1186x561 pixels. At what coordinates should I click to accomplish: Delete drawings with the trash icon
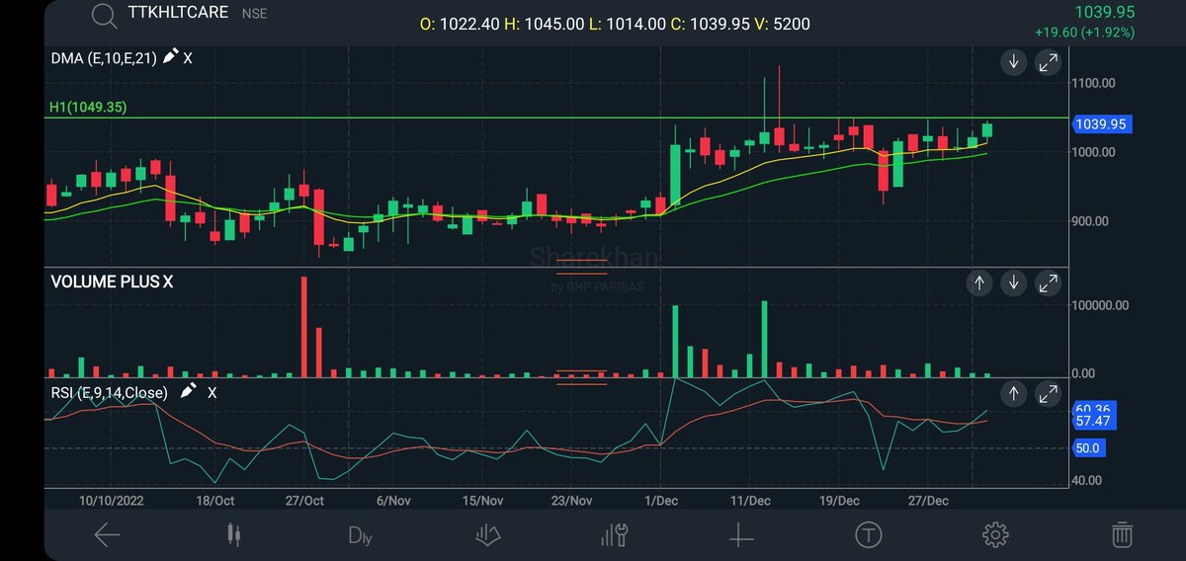[1122, 535]
